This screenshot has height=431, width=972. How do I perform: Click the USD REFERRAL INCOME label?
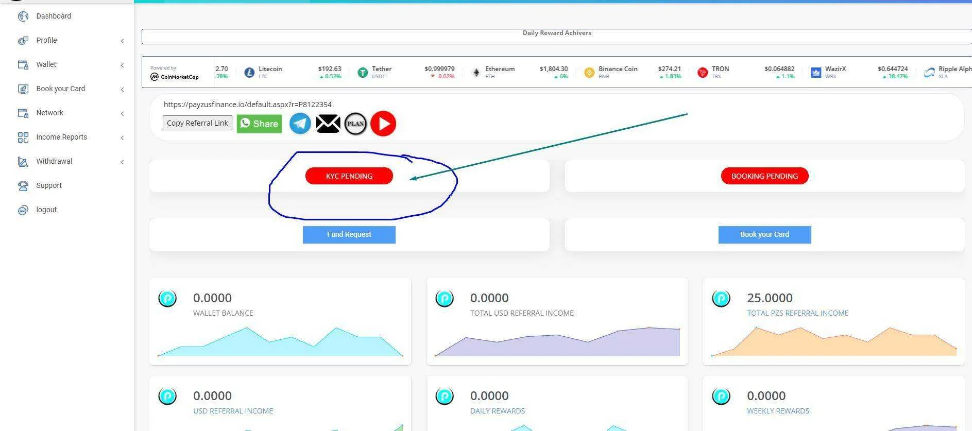pyautogui.click(x=233, y=411)
